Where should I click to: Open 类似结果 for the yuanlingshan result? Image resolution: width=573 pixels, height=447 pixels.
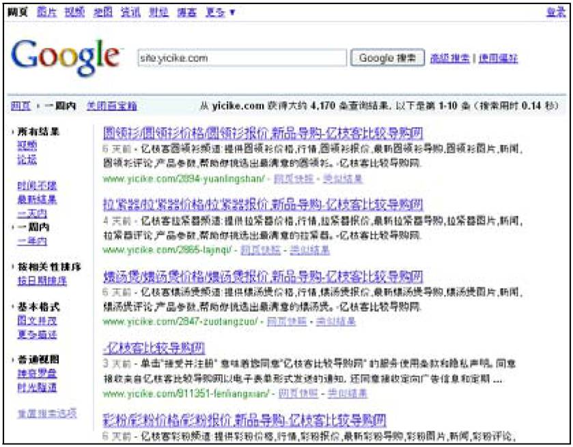coord(343,179)
